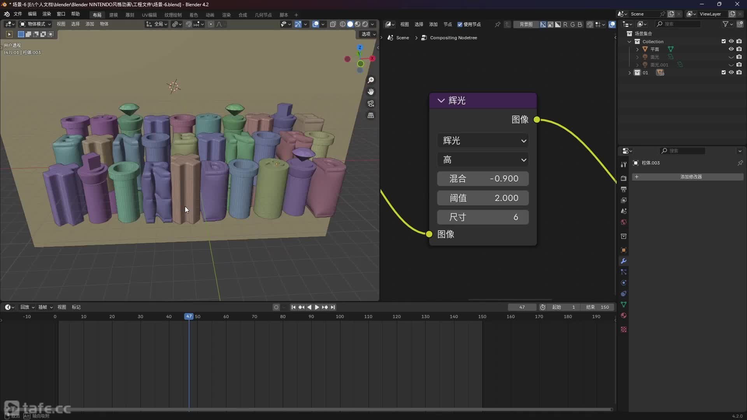Select wireframe viewport shading
This screenshot has width=747, height=420.
pyautogui.click(x=343, y=24)
